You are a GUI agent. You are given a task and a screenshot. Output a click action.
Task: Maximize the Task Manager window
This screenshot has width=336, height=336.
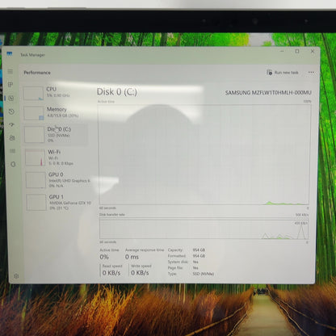[297, 51]
